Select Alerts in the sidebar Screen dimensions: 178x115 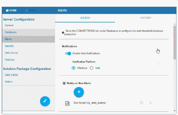pos(28,39)
